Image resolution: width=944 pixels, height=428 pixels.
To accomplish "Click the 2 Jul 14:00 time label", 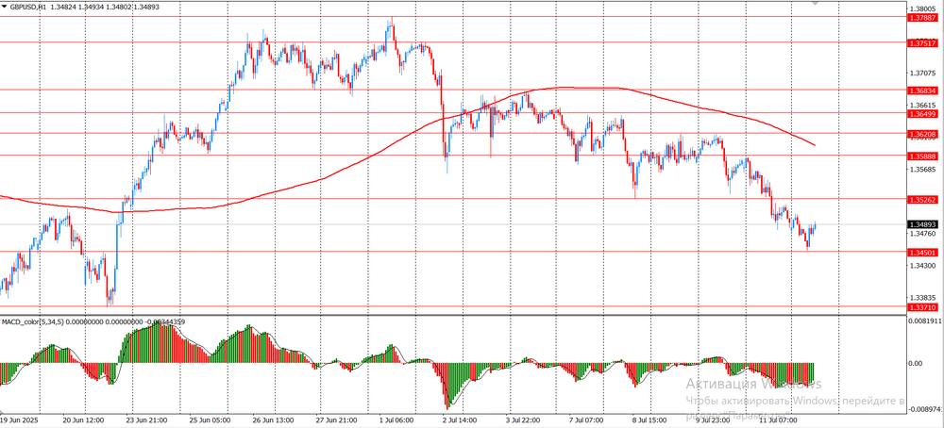I will click(x=459, y=419).
